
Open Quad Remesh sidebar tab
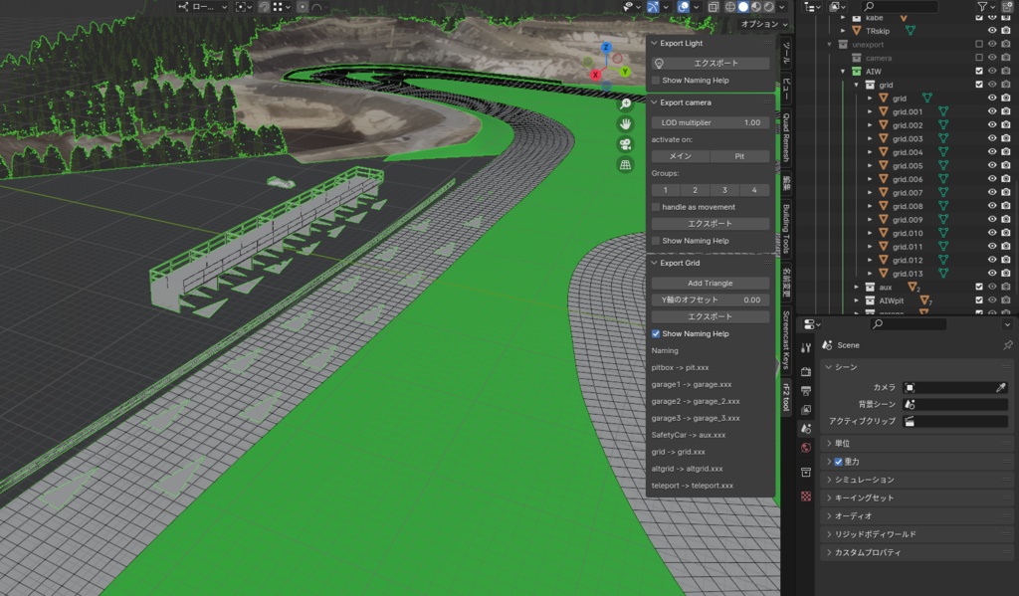pos(786,137)
